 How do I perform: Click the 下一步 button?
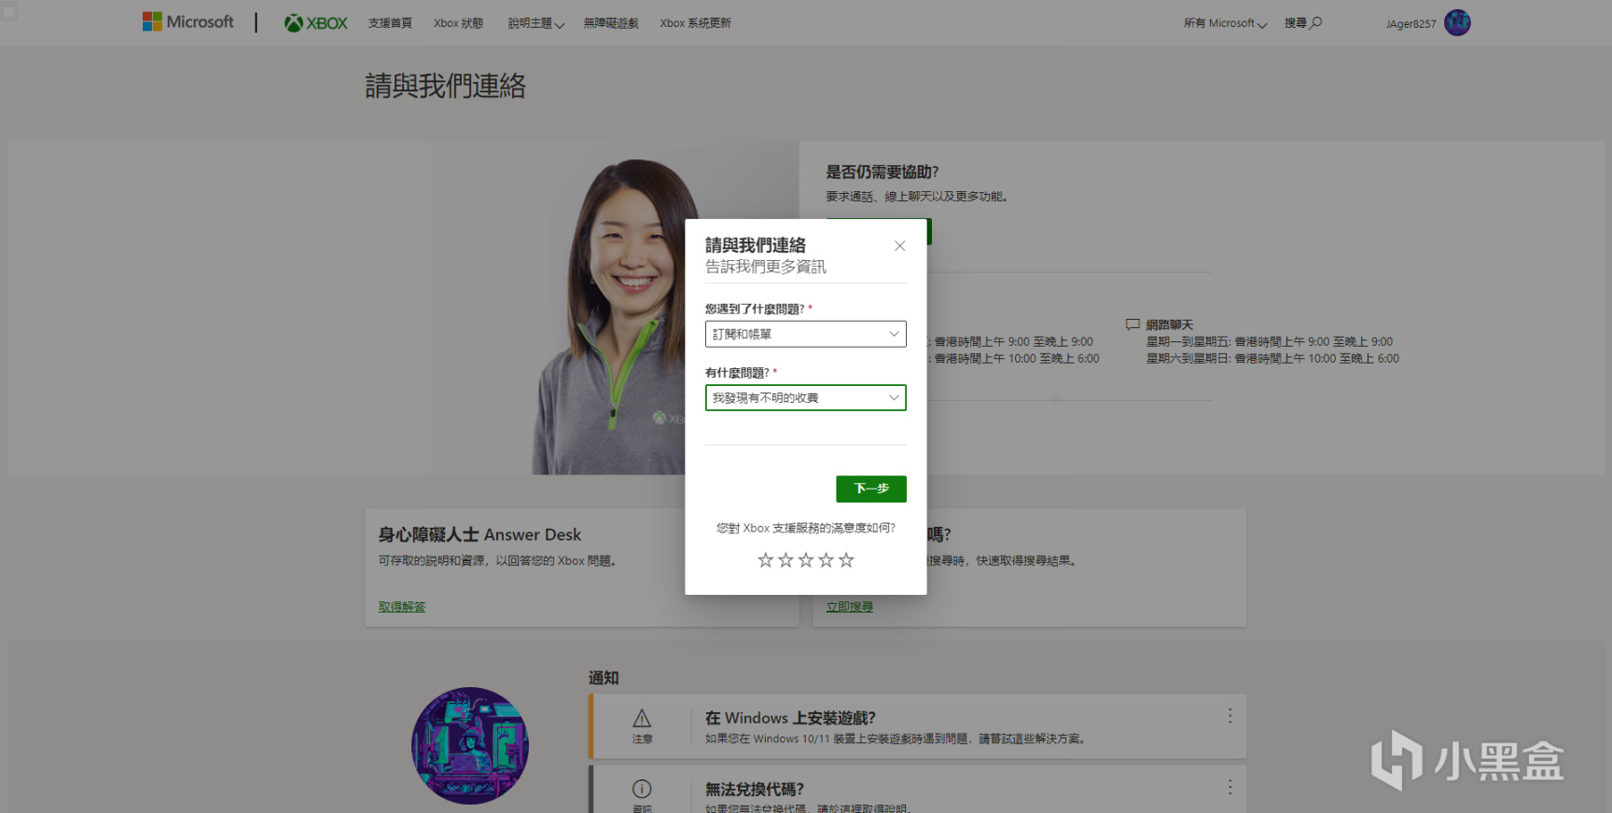871,489
